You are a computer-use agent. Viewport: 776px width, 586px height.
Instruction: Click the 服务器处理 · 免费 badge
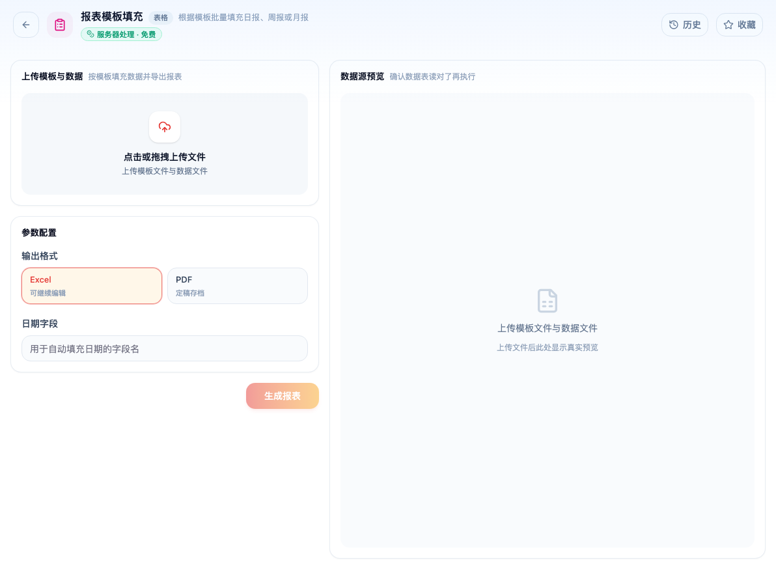tap(121, 34)
